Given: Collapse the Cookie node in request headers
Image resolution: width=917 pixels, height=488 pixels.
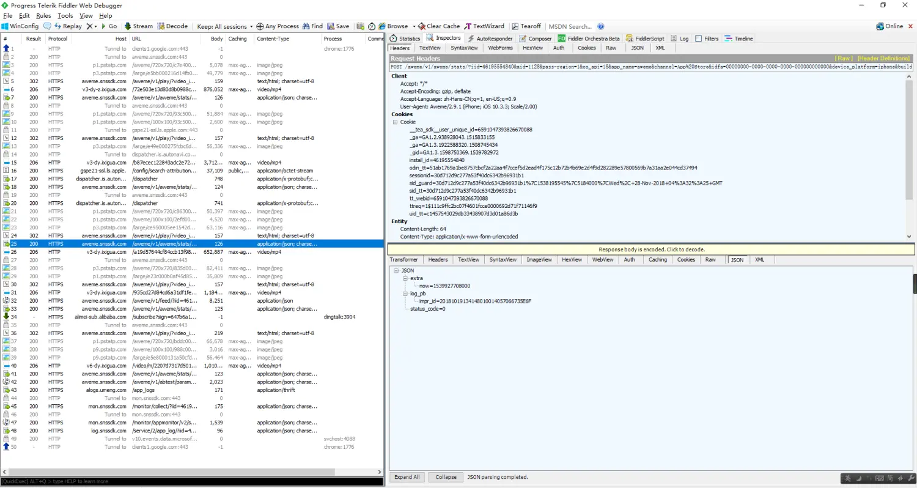Looking at the screenshot, I should click(396, 122).
